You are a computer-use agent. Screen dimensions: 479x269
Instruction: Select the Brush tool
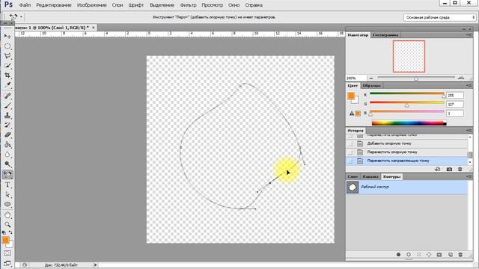[7, 106]
